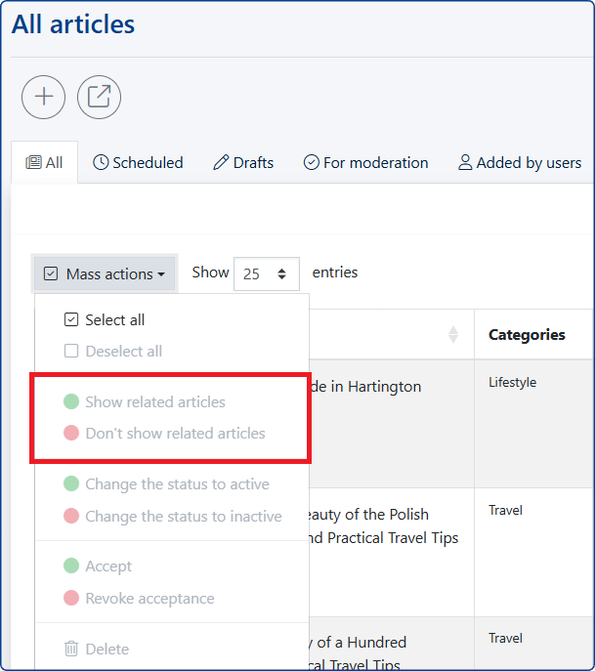Open the entries per page selector showing 25
This screenshot has width=595, height=671.
[266, 273]
